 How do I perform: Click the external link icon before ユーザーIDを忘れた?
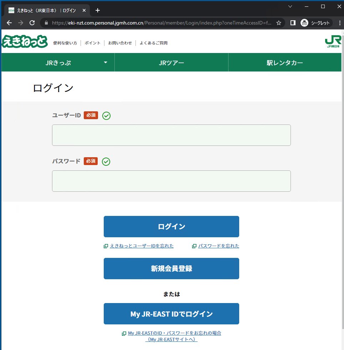pyautogui.click(x=106, y=246)
